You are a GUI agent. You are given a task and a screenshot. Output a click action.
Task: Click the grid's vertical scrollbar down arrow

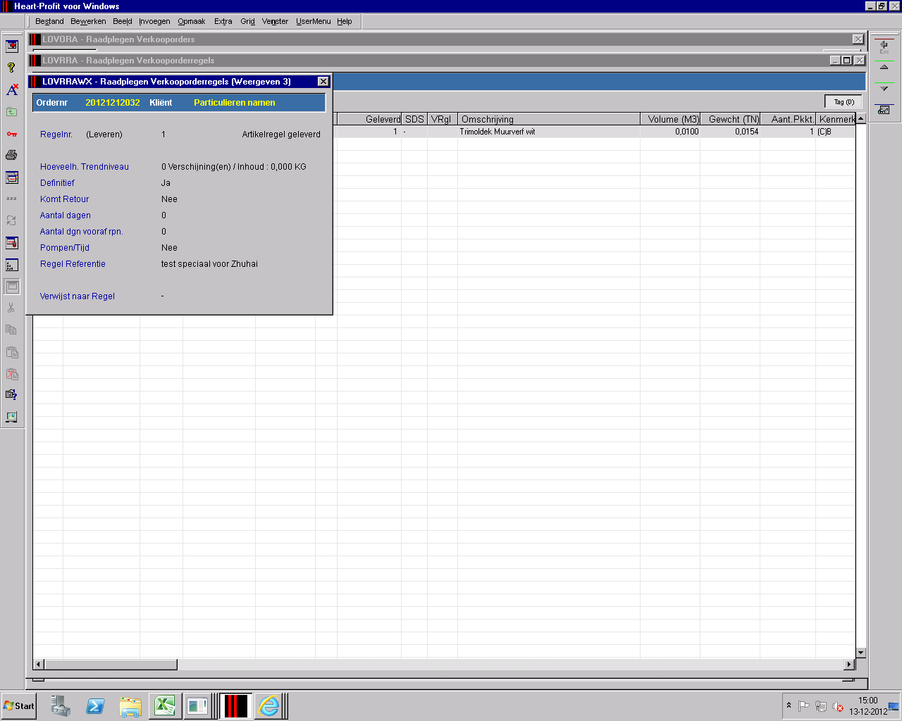(860, 653)
